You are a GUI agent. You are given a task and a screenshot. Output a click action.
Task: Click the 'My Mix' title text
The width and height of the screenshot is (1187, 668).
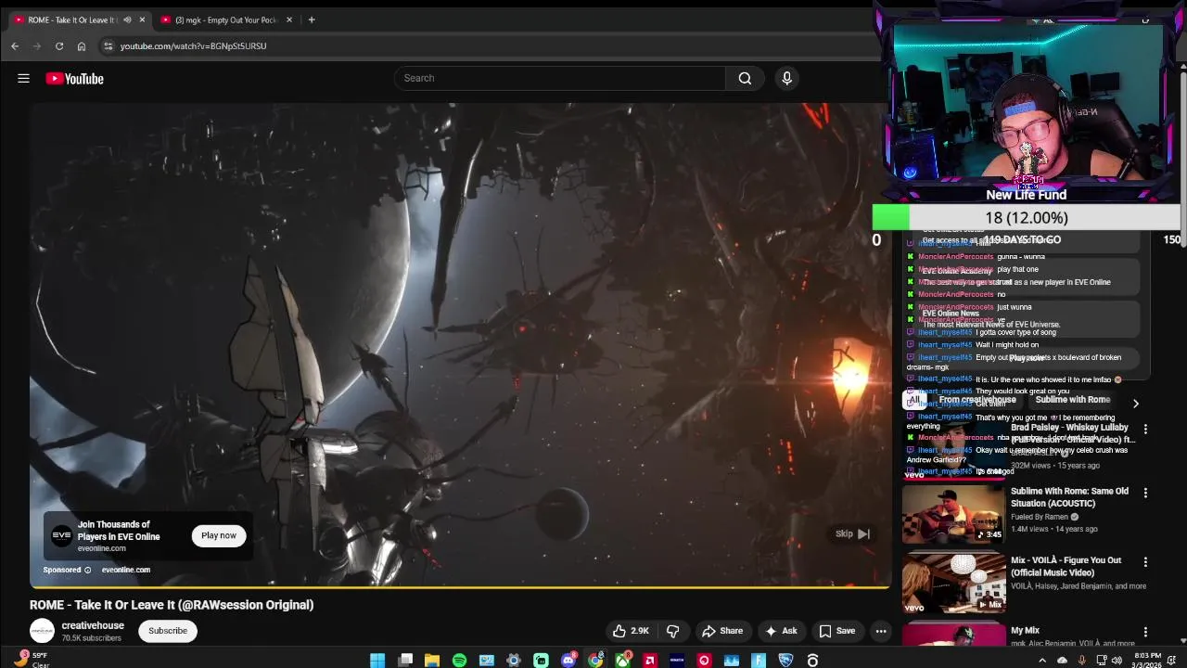coord(1025,631)
